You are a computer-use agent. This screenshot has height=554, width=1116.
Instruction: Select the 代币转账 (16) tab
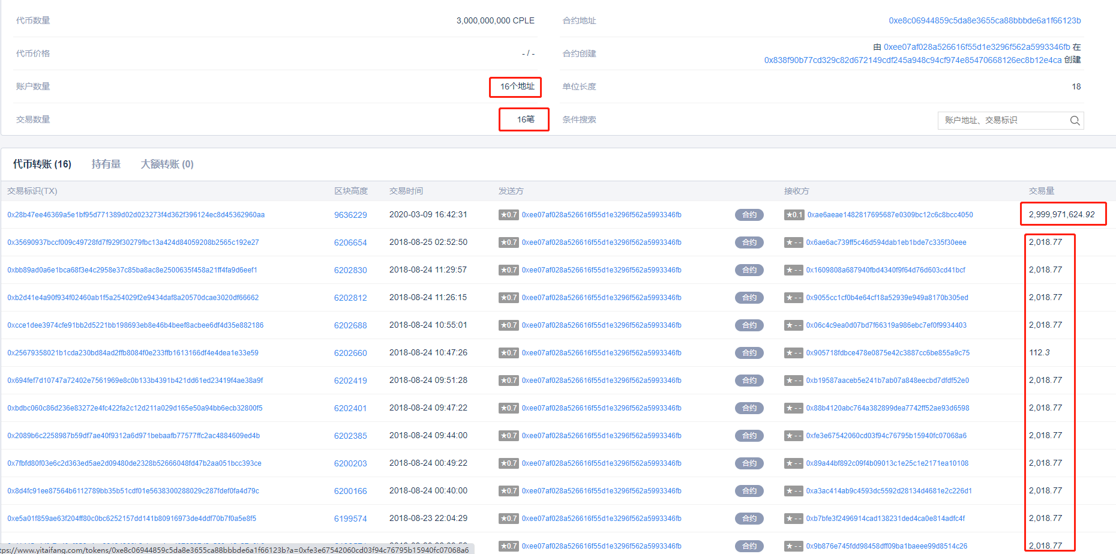point(42,164)
